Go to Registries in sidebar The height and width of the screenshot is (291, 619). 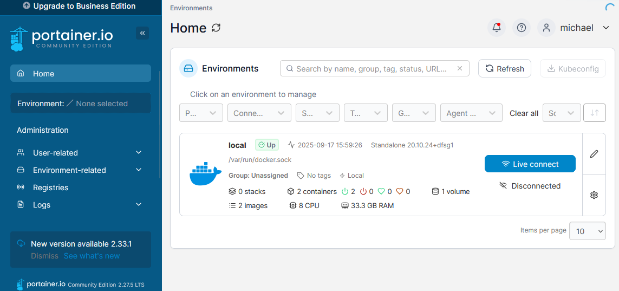point(50,187)
